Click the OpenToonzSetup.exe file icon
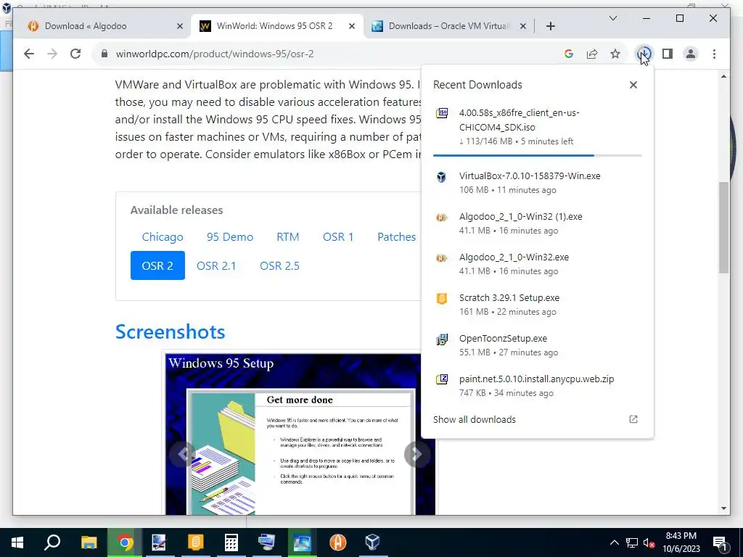The height and width of the screenshot is (557, 743). tap(442, 339)
